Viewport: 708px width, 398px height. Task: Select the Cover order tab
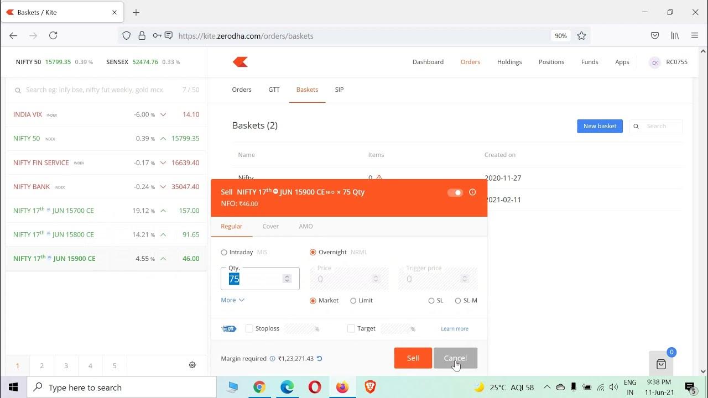[x=270, y=226]
